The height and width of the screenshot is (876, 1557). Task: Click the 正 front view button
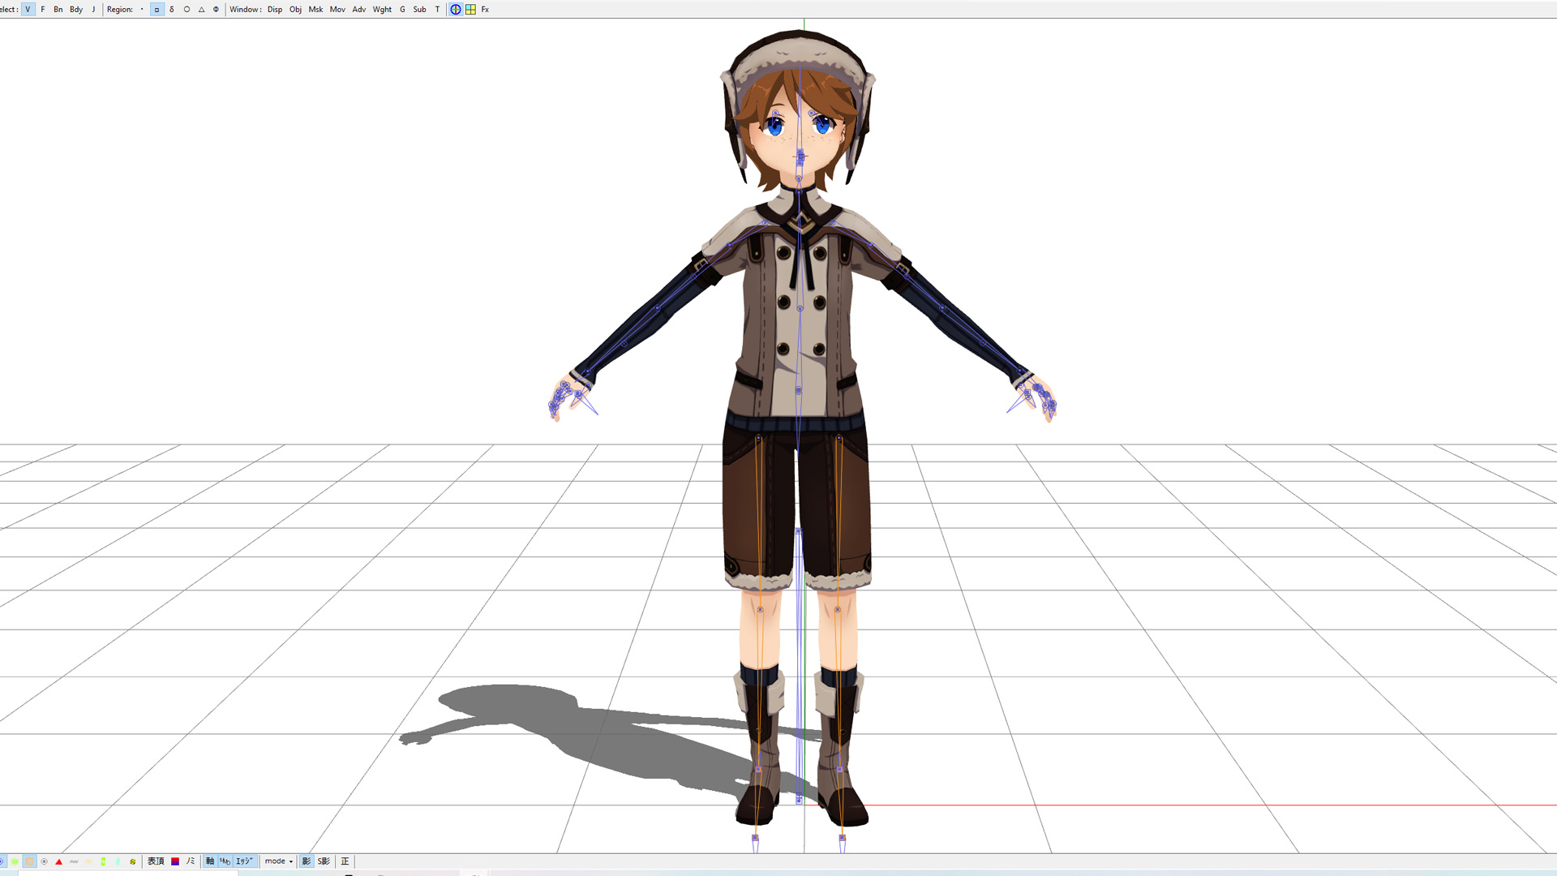[345, 861]
